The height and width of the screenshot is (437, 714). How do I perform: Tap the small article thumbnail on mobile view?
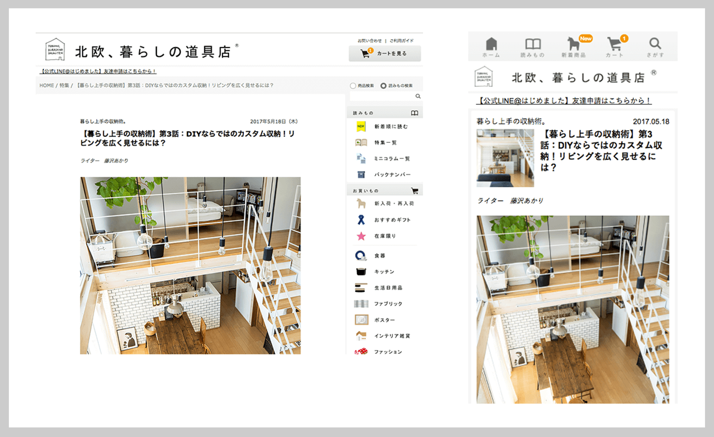pyautogui.click(x=505, y=158)
